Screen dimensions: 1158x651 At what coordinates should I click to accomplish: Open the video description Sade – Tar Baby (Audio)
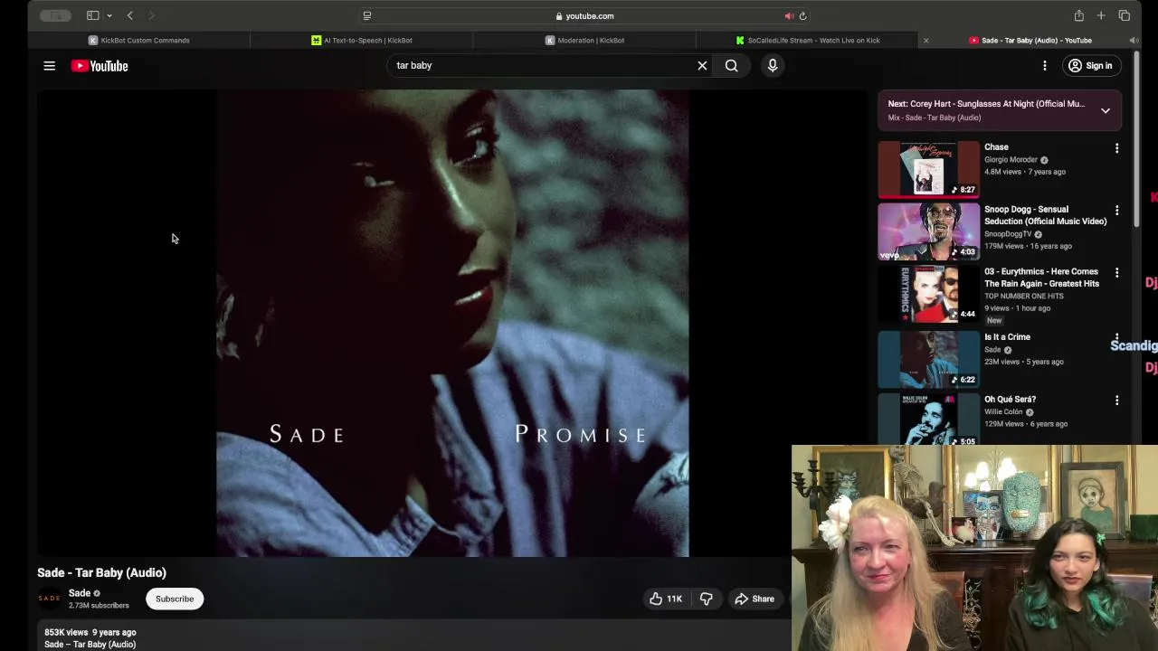coord(90,644)
